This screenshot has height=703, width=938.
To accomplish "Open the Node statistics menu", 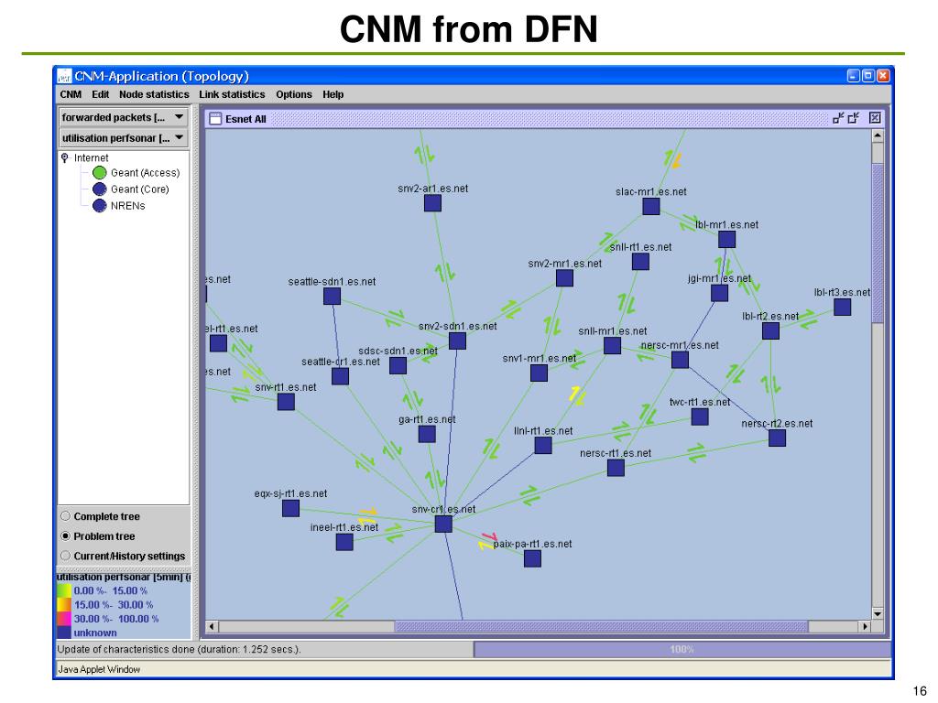I will tap(154, 94).
